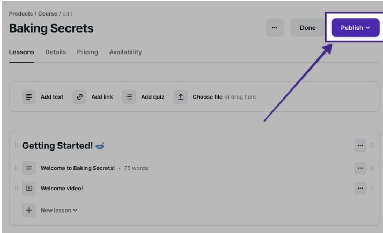
Task: Click the text lesson icon beside Welcome to Baking Secrets
Action: pyautogui.click(x=29, y=168)
